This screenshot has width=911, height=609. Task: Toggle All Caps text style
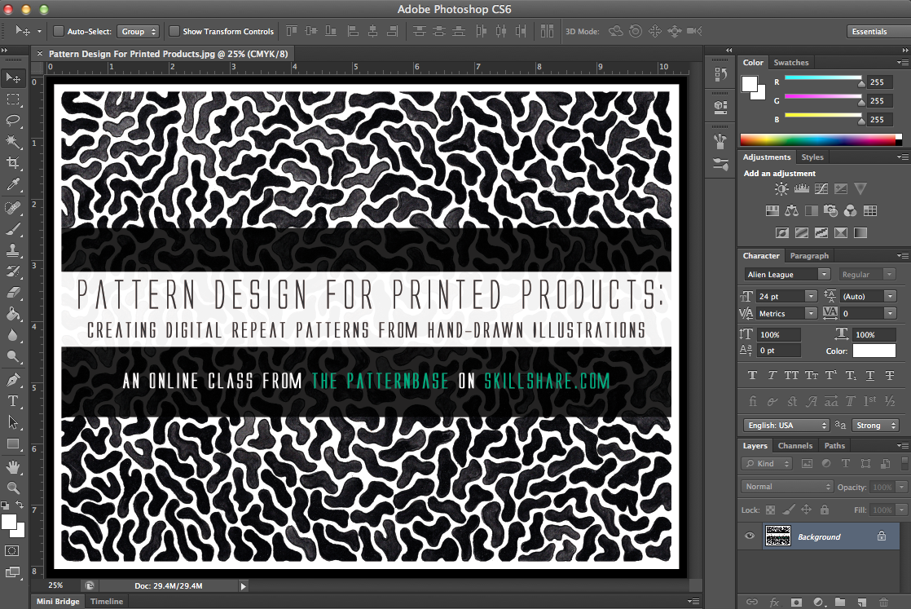click(x=791, y=375)
